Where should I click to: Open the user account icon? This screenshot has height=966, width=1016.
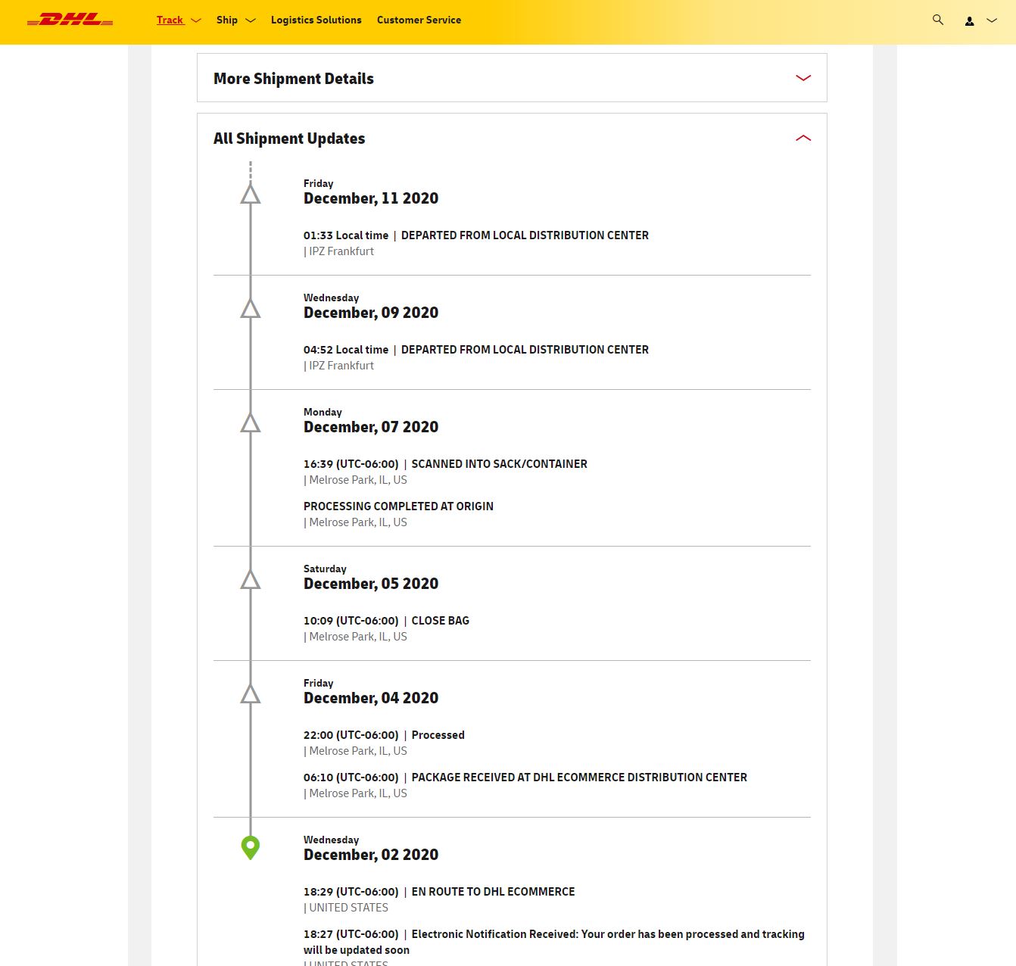[x=969, y=21]
